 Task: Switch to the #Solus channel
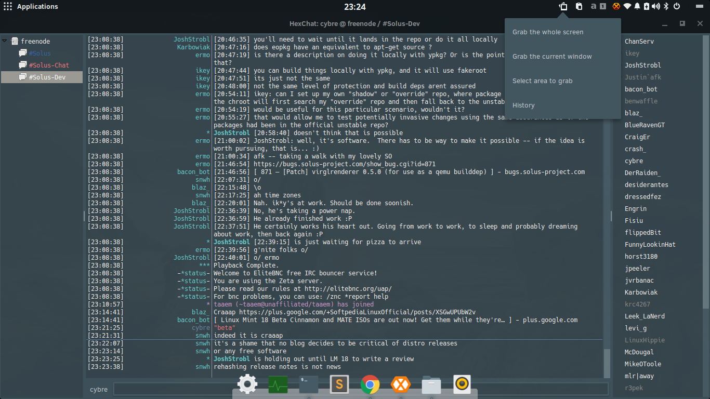point(40,53)
